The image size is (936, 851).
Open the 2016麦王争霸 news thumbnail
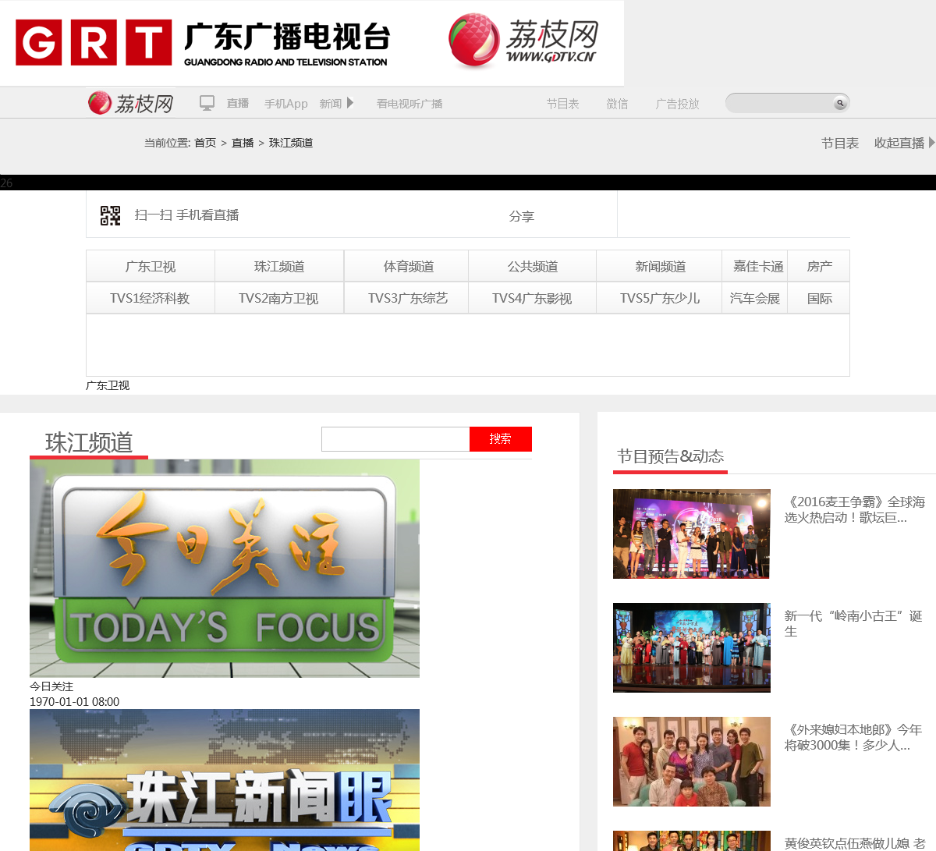(x=692, y=534)
